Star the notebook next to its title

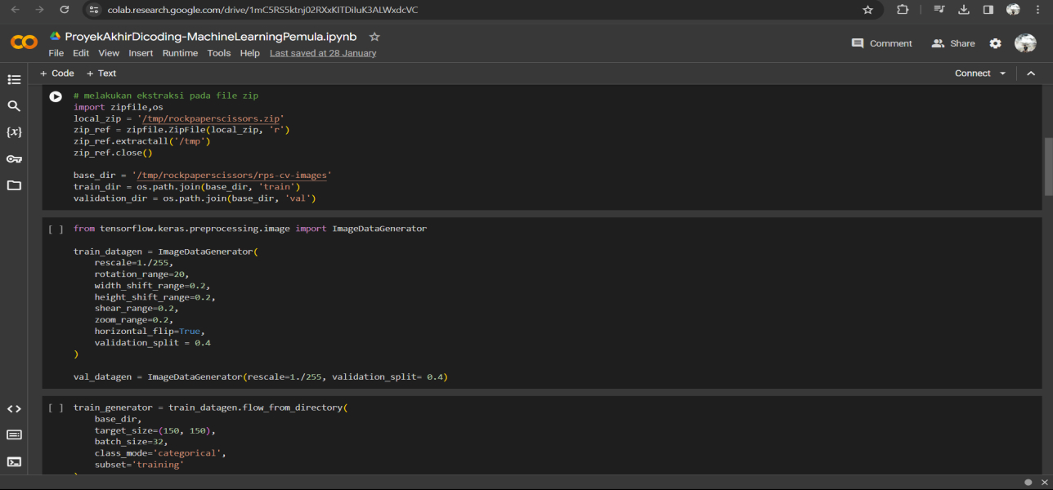click(374, 37)
